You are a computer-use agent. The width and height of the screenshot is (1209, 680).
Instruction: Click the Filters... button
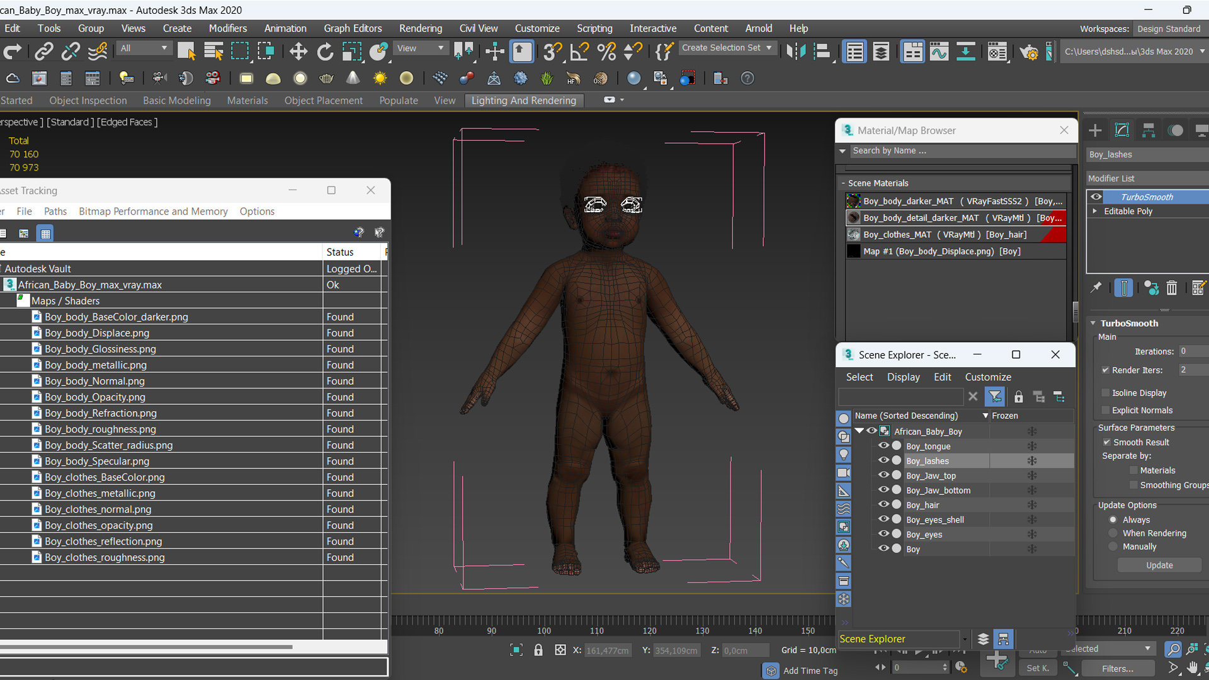[1118, 669]
